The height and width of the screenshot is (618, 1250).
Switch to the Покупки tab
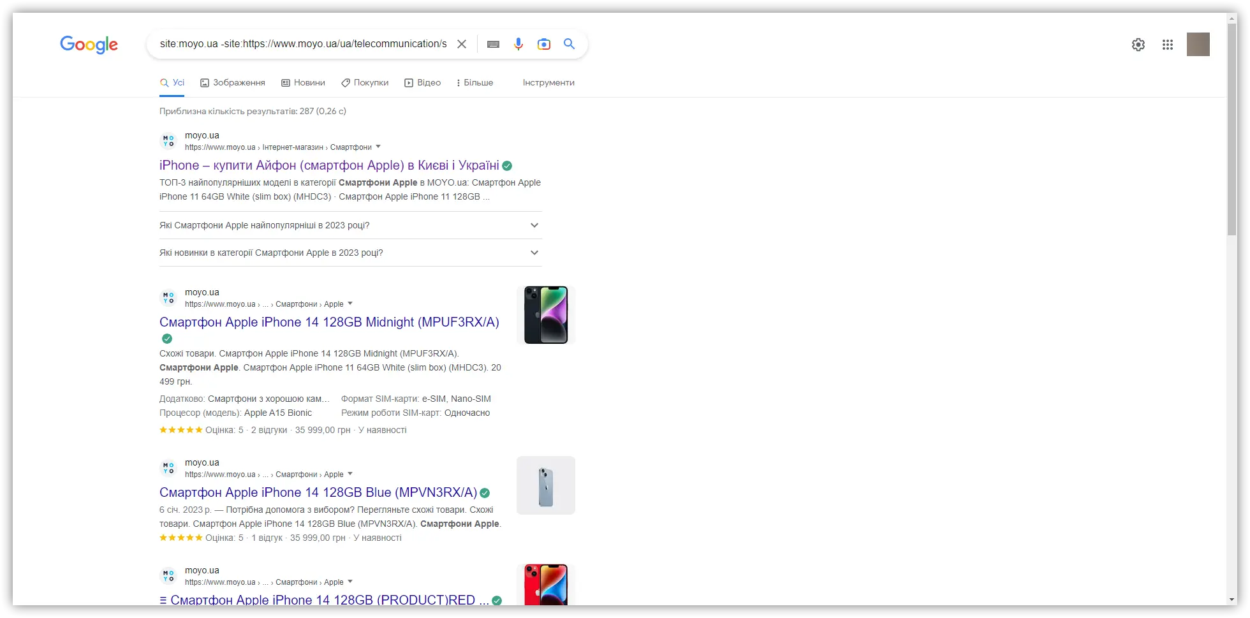[365, 83]
